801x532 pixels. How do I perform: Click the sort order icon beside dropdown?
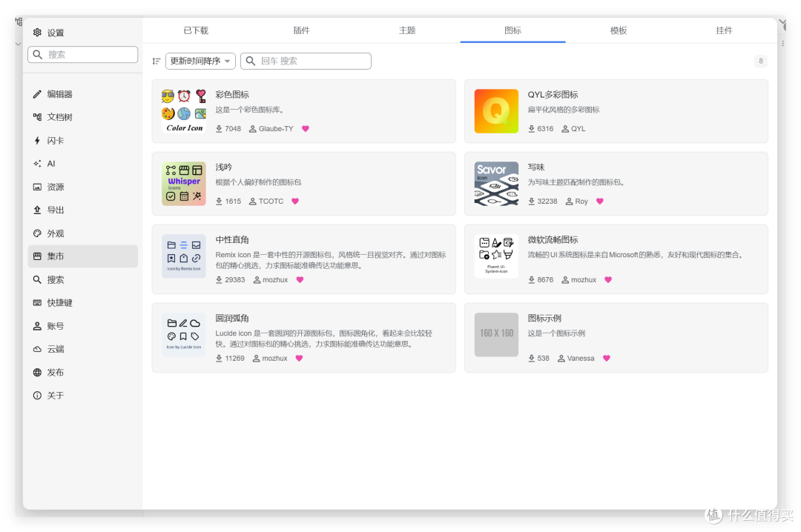pos(156,61)
